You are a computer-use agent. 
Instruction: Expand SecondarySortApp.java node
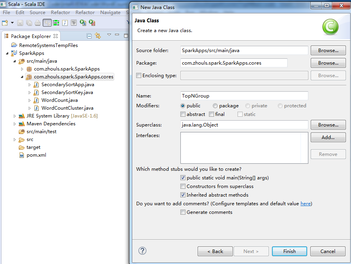[29, 85]
